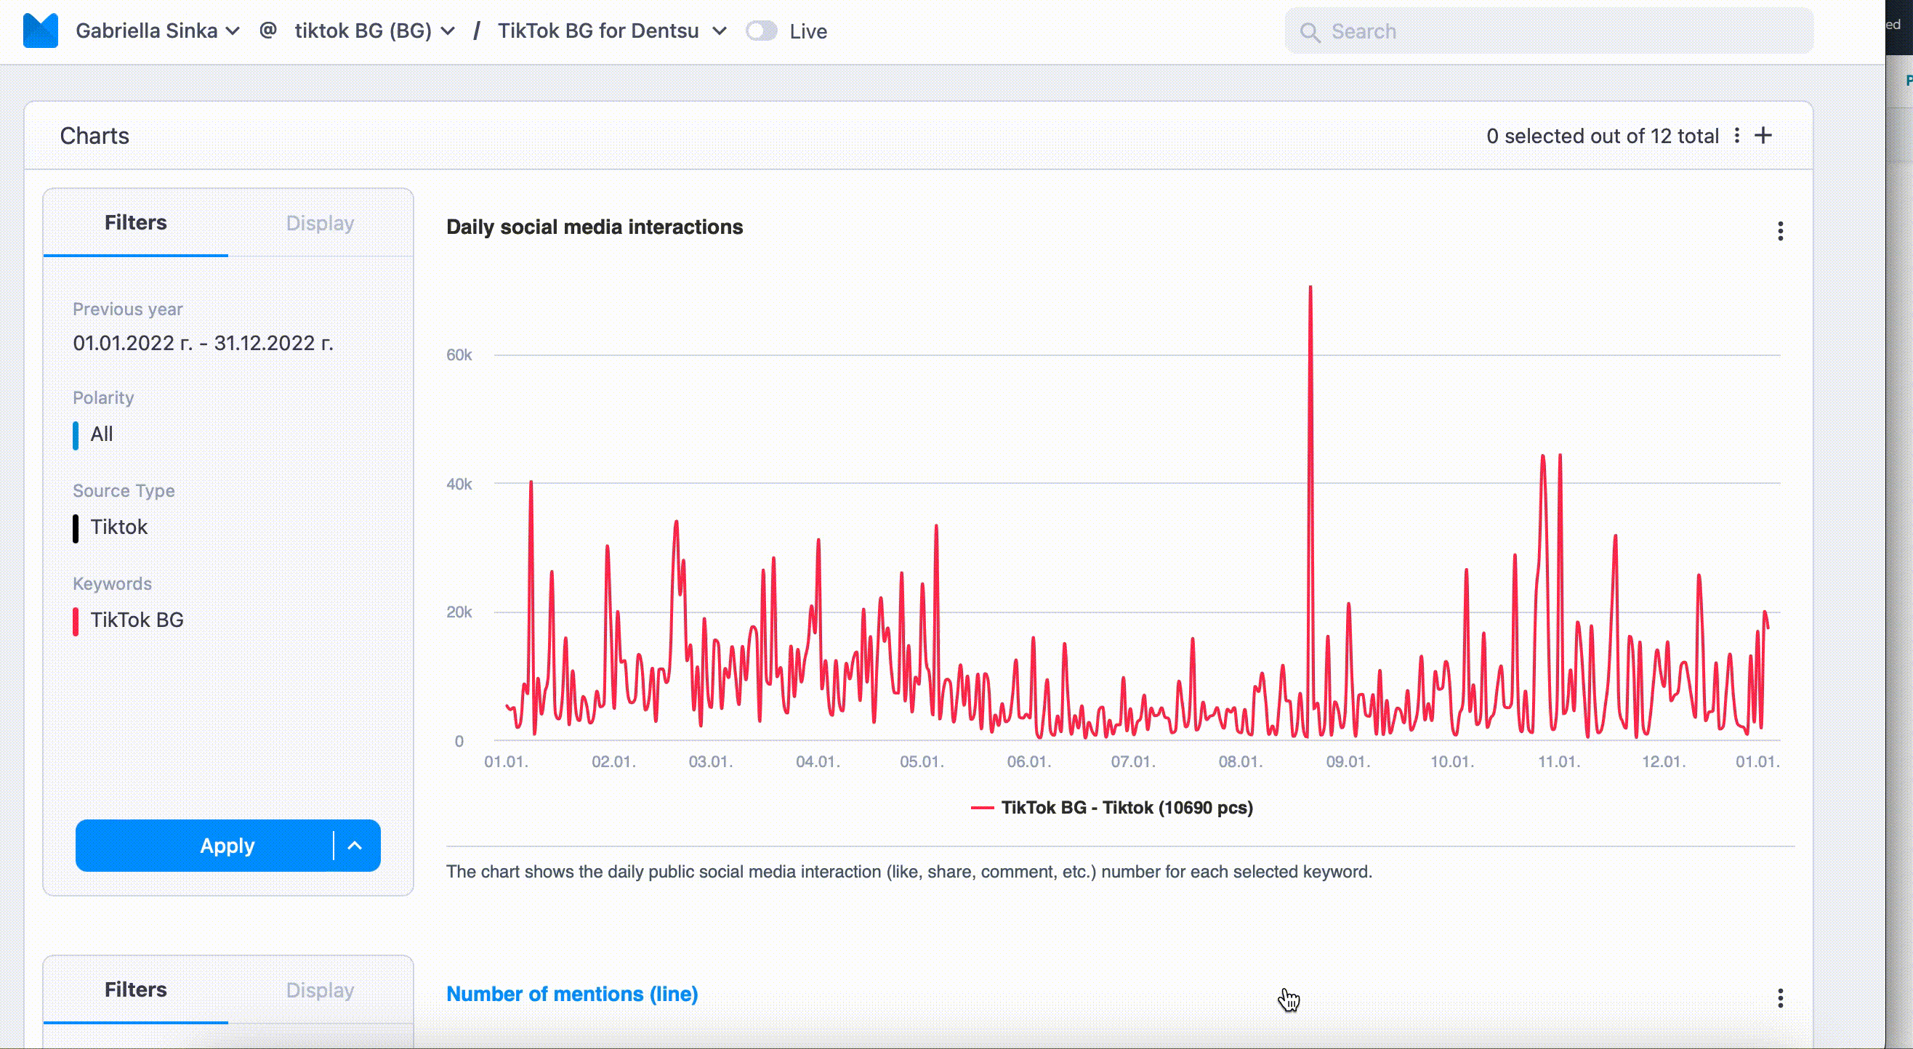Open options menu for Daily social media interactions chart
The width and height of the screenshot is (1913, 1049).
(1780, 231)
